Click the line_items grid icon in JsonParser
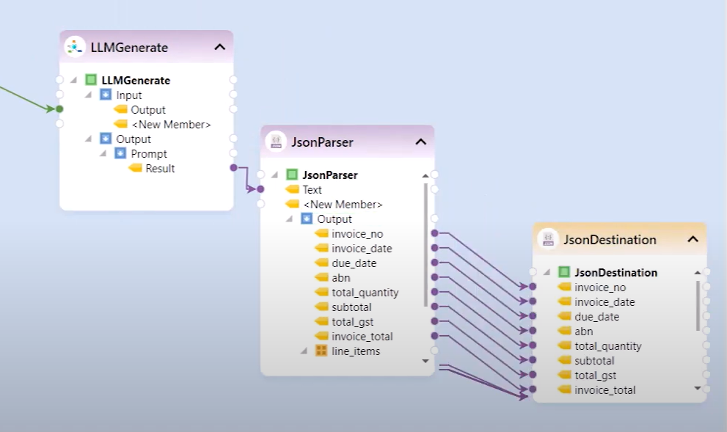 pos(321,351)
